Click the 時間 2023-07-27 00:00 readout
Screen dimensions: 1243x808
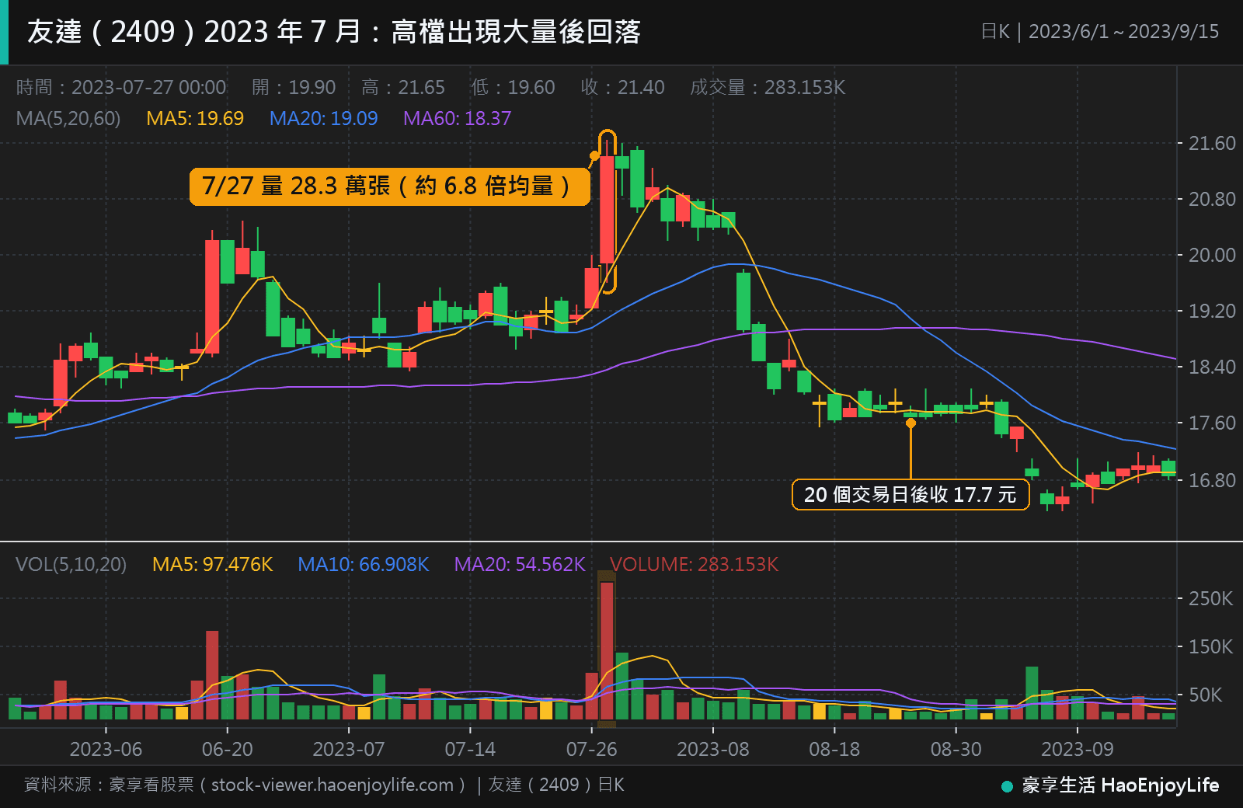coord(121,87)
